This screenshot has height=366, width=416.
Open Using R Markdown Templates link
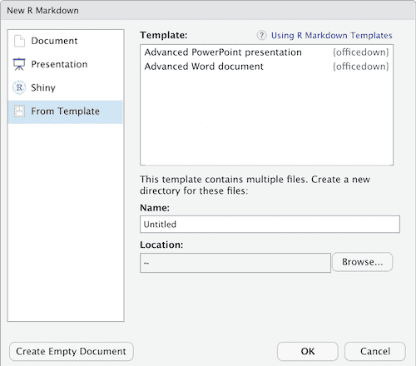coord(332,36)
